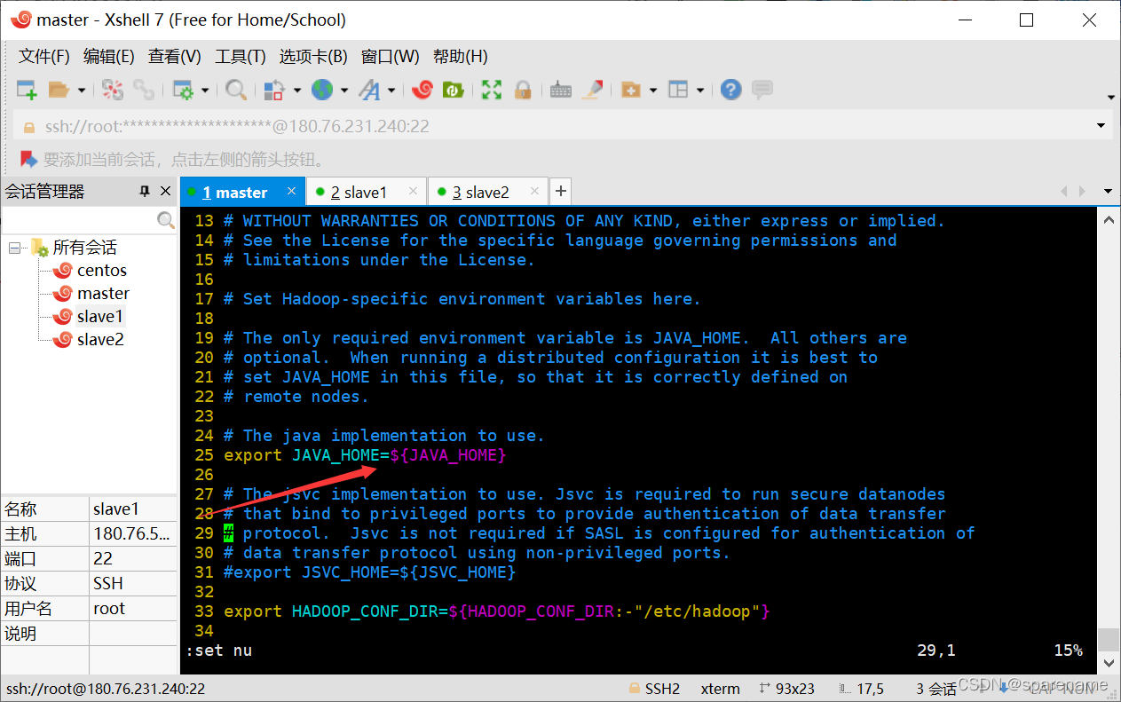Open session Properties gear icon

183,90
